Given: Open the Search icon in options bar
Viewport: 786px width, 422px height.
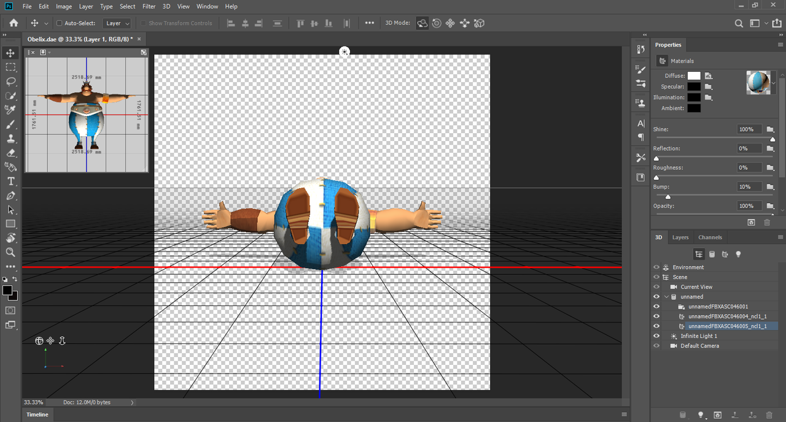Looking at the screenshot, I should [x=739, y=23].
